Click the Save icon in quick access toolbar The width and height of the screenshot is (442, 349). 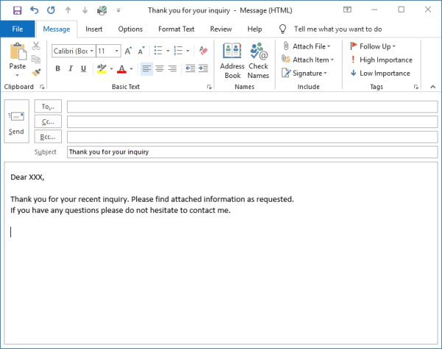pyautogui.click(x=18, y=10)
